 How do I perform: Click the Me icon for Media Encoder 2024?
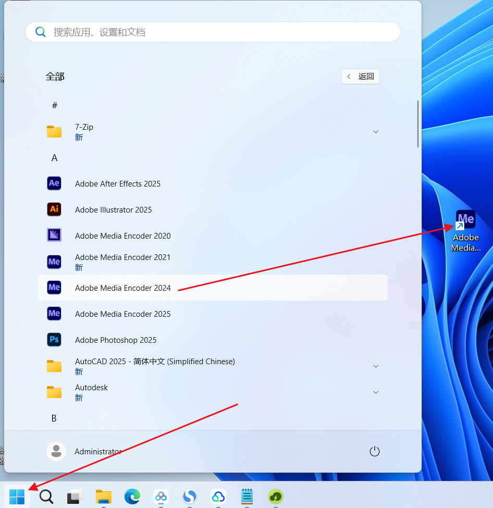pyautogui.click(x=54, y=288)
